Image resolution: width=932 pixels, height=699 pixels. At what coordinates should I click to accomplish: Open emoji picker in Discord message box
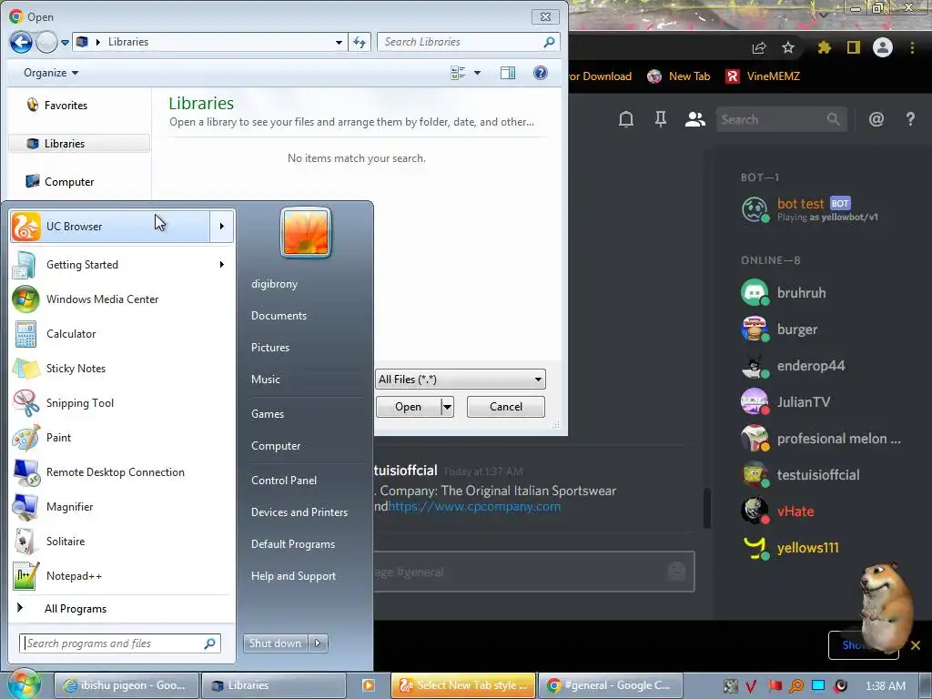point(677,572)
